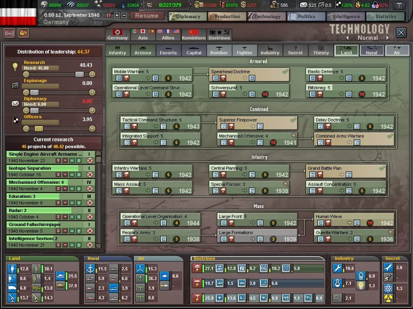The height and width of the screenshot is (309, 413).
Task: Switch to Capital ships technology tab
Action: pyautogui.click(x=194, y=50)
